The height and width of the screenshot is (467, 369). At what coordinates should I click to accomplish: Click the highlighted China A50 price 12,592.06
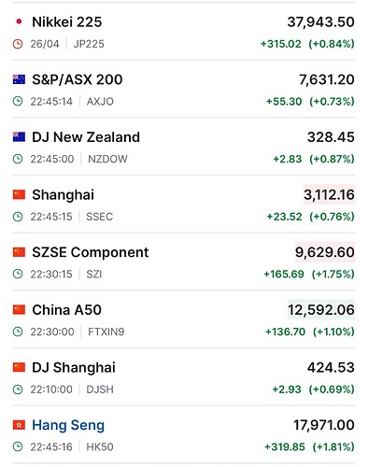321,310
